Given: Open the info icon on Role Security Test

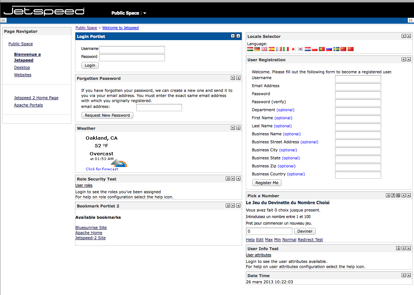Looking at the screenshot, I should click(228, 179).
